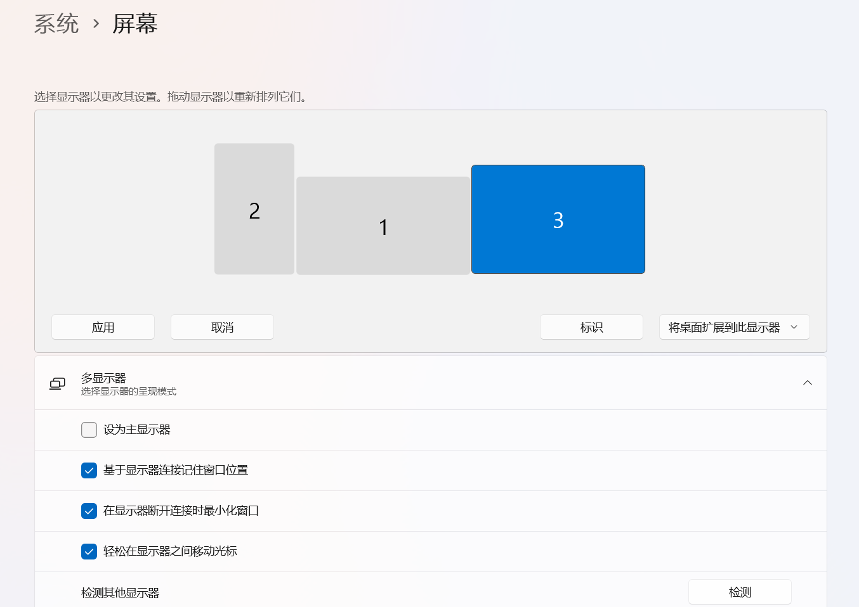Click 标识 to identify the displays
Screen dimensions: 859x607
pos(591,326)
